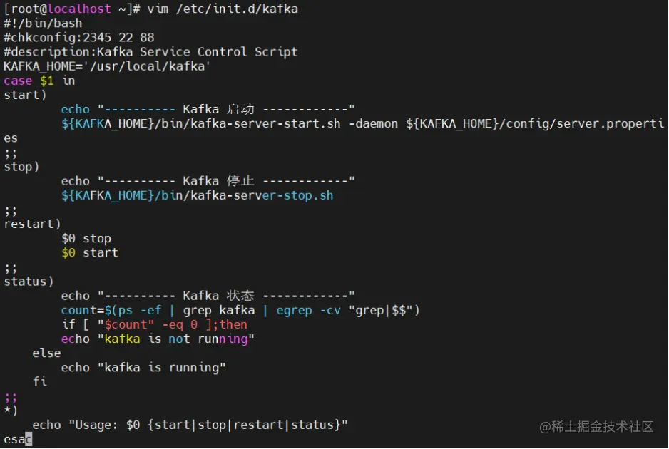Image resolution: width=669 pixels, height=449 pixels.
Task: Click the 'else' keyword line
Action: click(x=46, y=353)
